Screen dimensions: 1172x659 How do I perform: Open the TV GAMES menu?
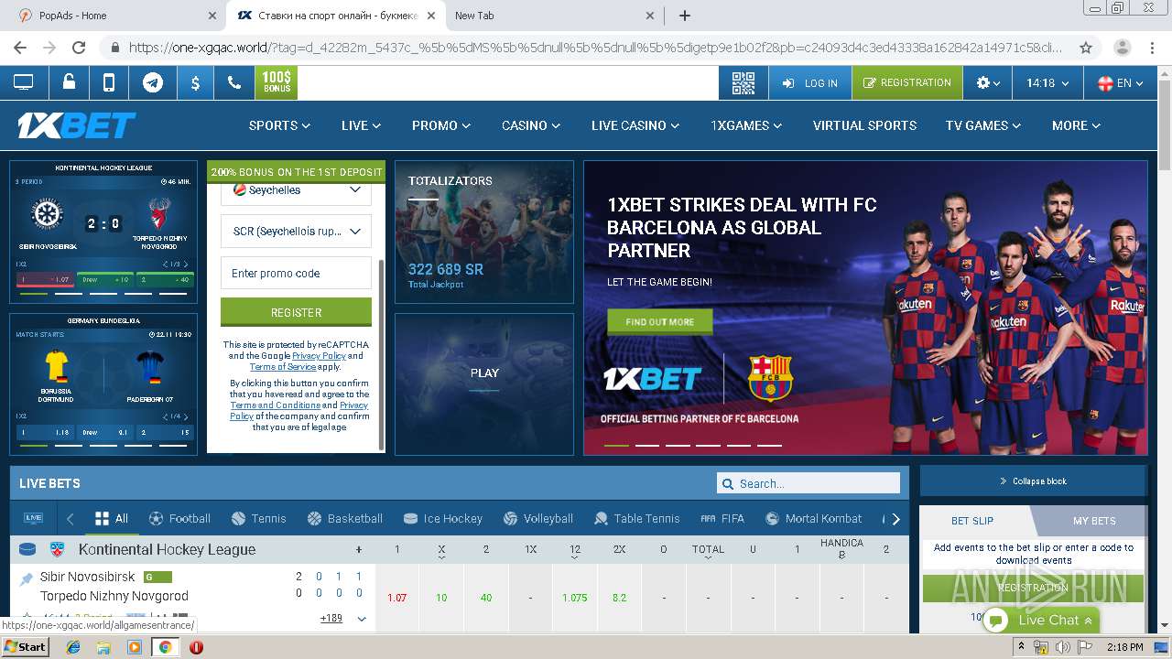click(x=983, y=125)
